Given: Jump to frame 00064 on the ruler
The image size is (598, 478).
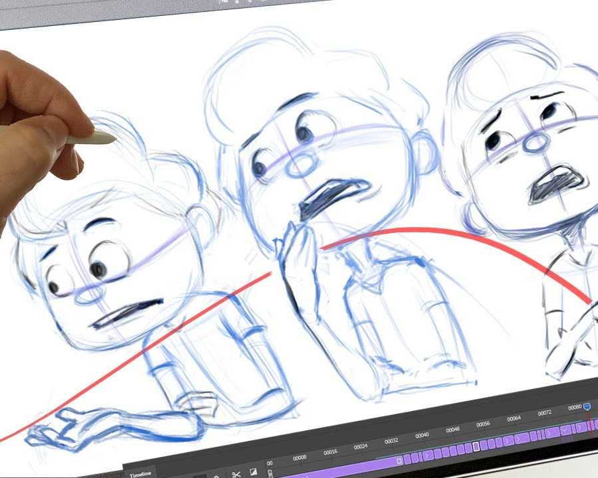Looking at the screenshot, I should tap(514, 418).
